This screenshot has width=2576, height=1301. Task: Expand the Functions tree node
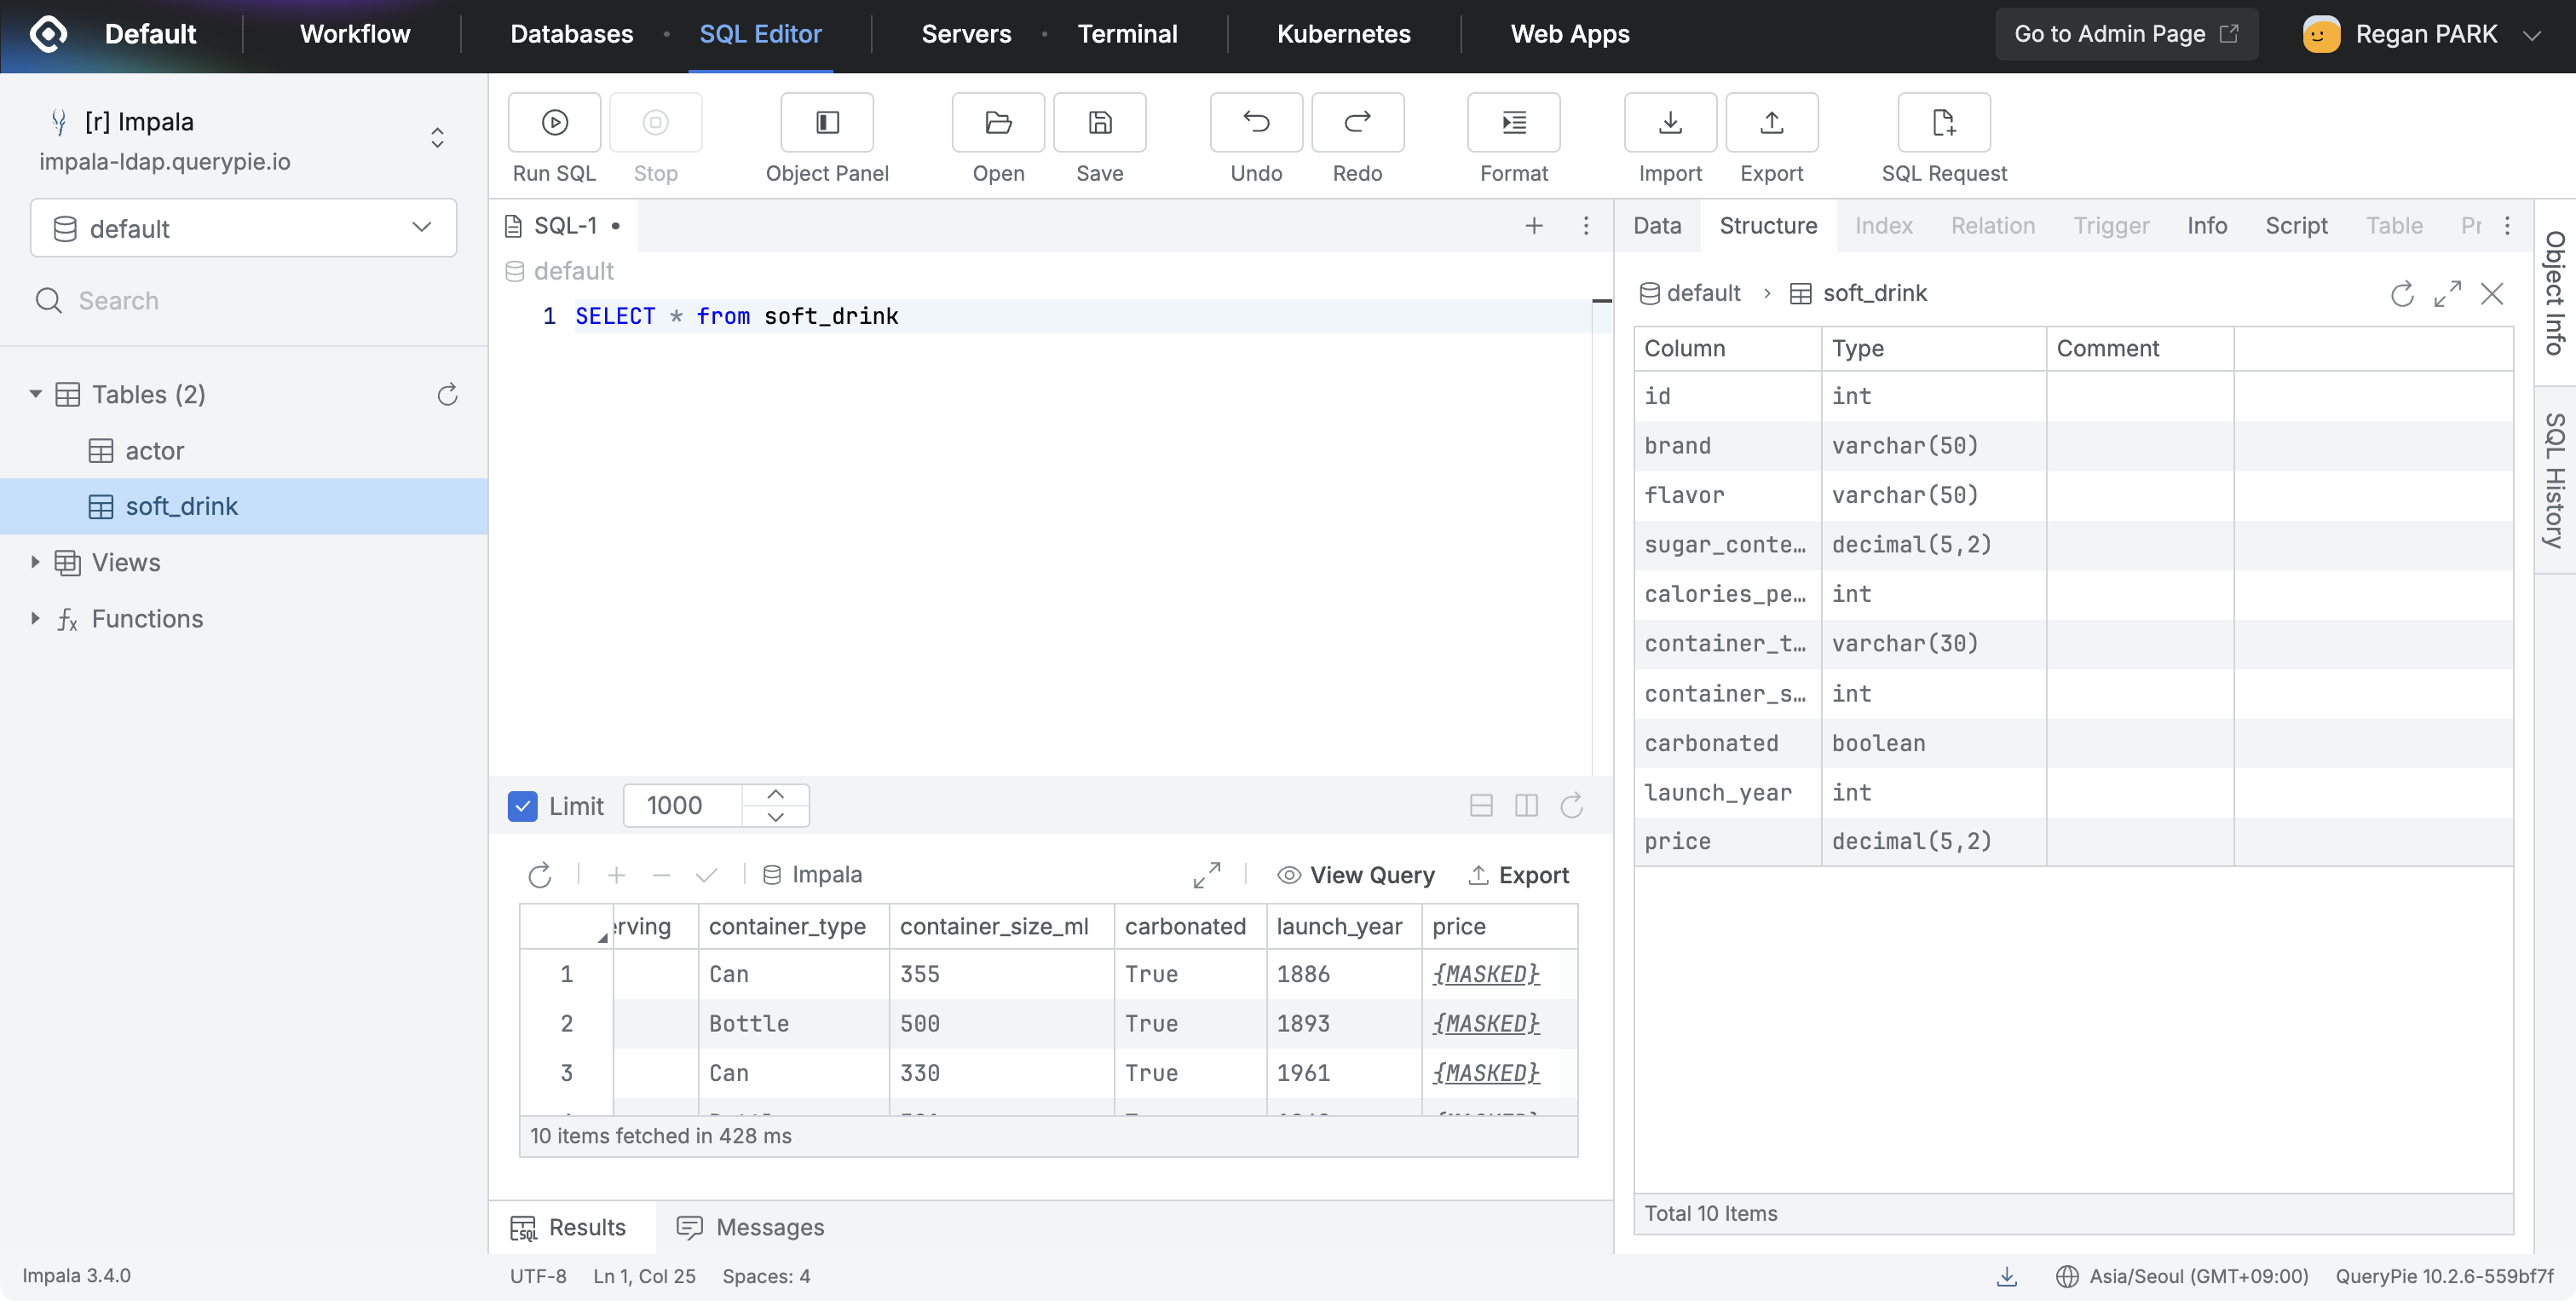pyautogui.click(x=35, y=618)
